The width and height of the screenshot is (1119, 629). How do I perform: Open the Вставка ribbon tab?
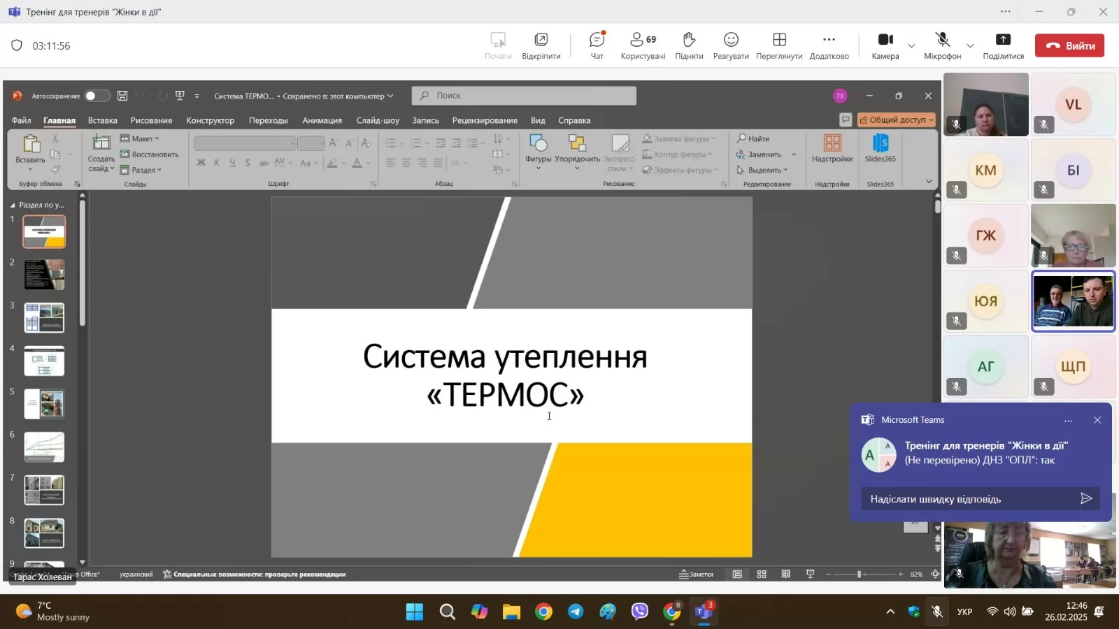pos(103,120)
